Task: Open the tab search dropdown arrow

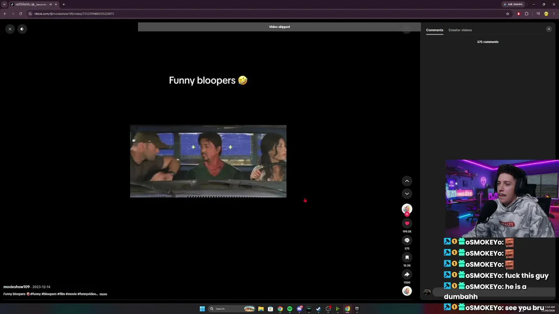Action: click(4, 4)
